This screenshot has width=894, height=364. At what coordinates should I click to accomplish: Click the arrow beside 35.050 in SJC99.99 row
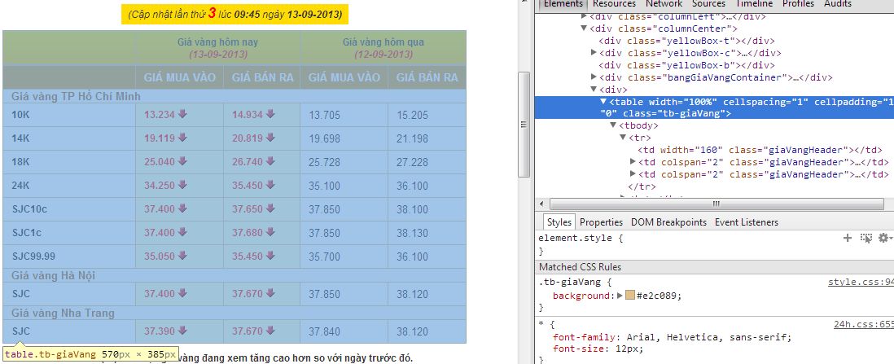(x=182, y=257)
